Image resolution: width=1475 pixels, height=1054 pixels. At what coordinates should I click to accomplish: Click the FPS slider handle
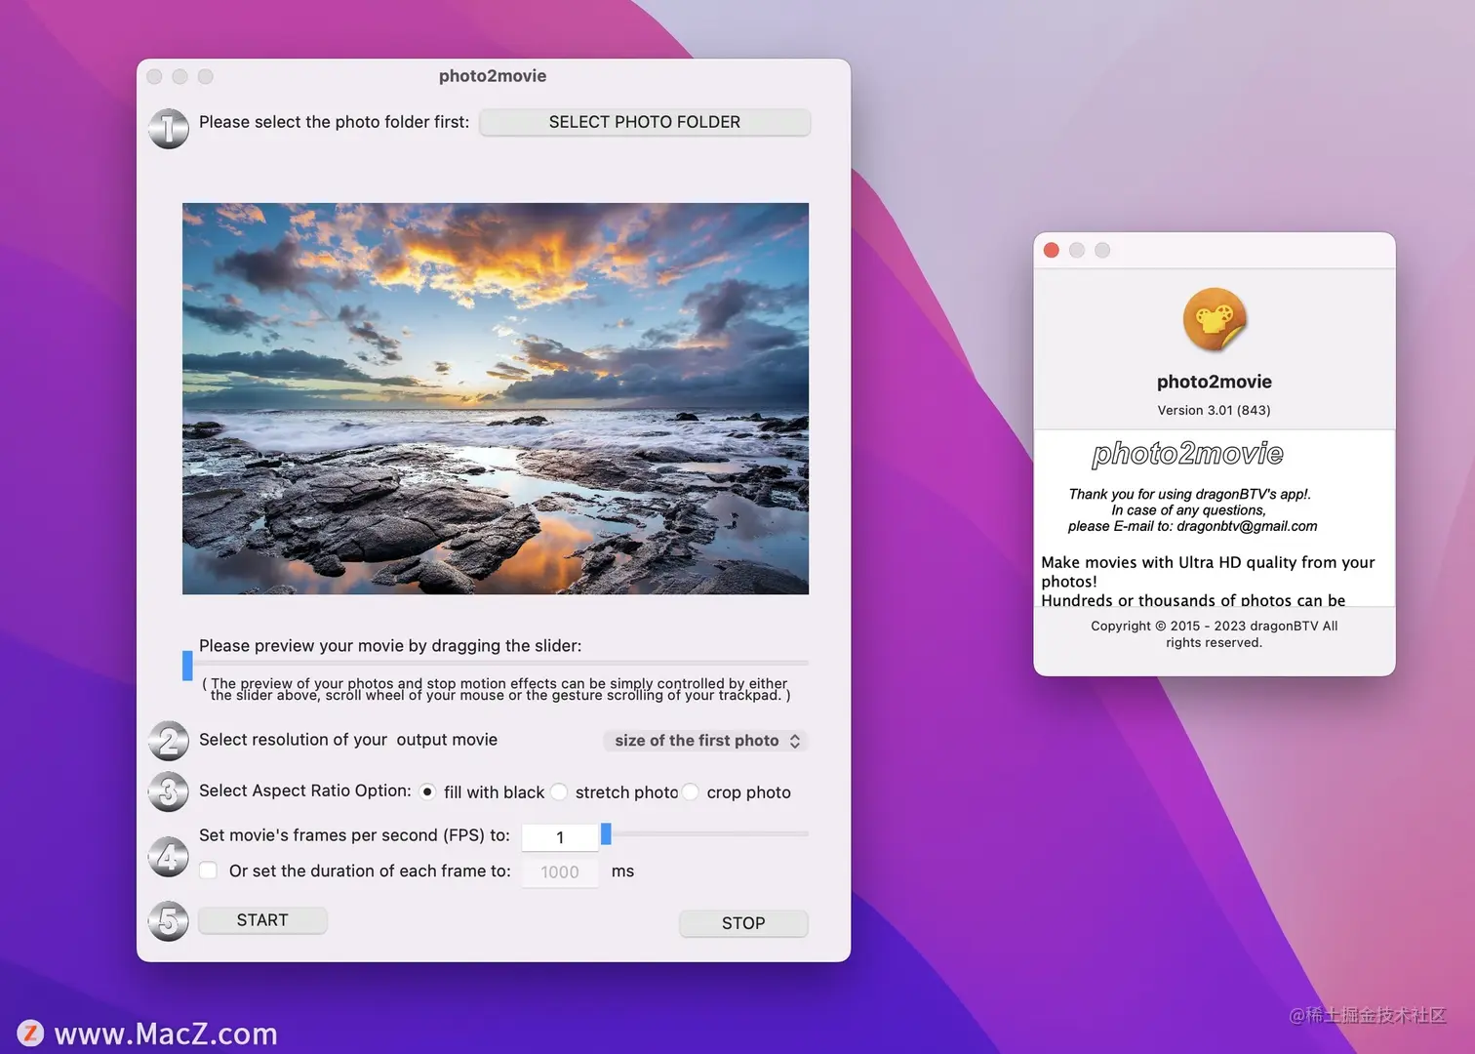pyautogui.click(x=606, y=833)
